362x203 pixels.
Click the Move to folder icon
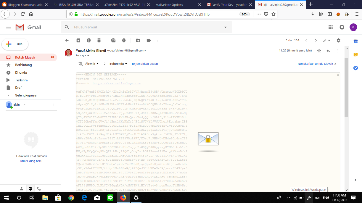click(x=138, y=41)
